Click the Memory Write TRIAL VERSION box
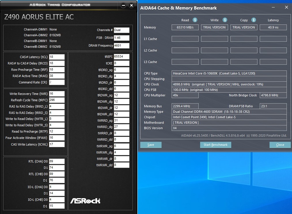 [214, 27]
